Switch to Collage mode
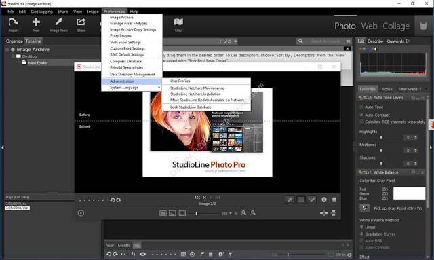Screen dimensions: 434x260 [396, 26]
